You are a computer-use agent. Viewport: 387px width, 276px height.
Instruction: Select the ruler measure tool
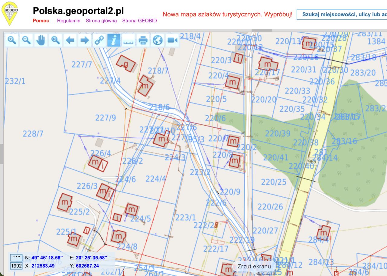coord(128,40)
